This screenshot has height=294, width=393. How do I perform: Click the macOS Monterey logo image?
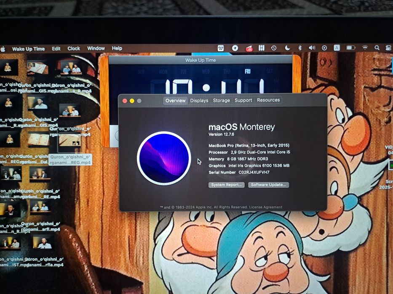point(164,158)
